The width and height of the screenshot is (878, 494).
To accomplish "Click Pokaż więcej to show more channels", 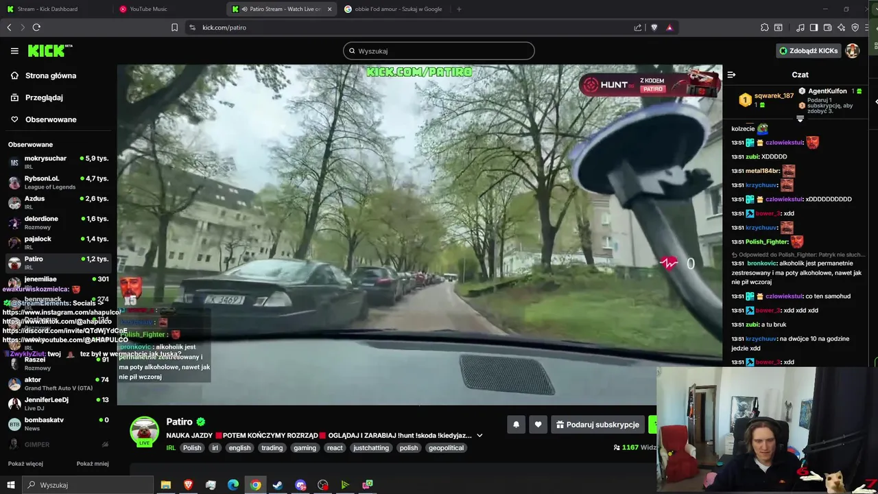I will click(x=25, y=464).
